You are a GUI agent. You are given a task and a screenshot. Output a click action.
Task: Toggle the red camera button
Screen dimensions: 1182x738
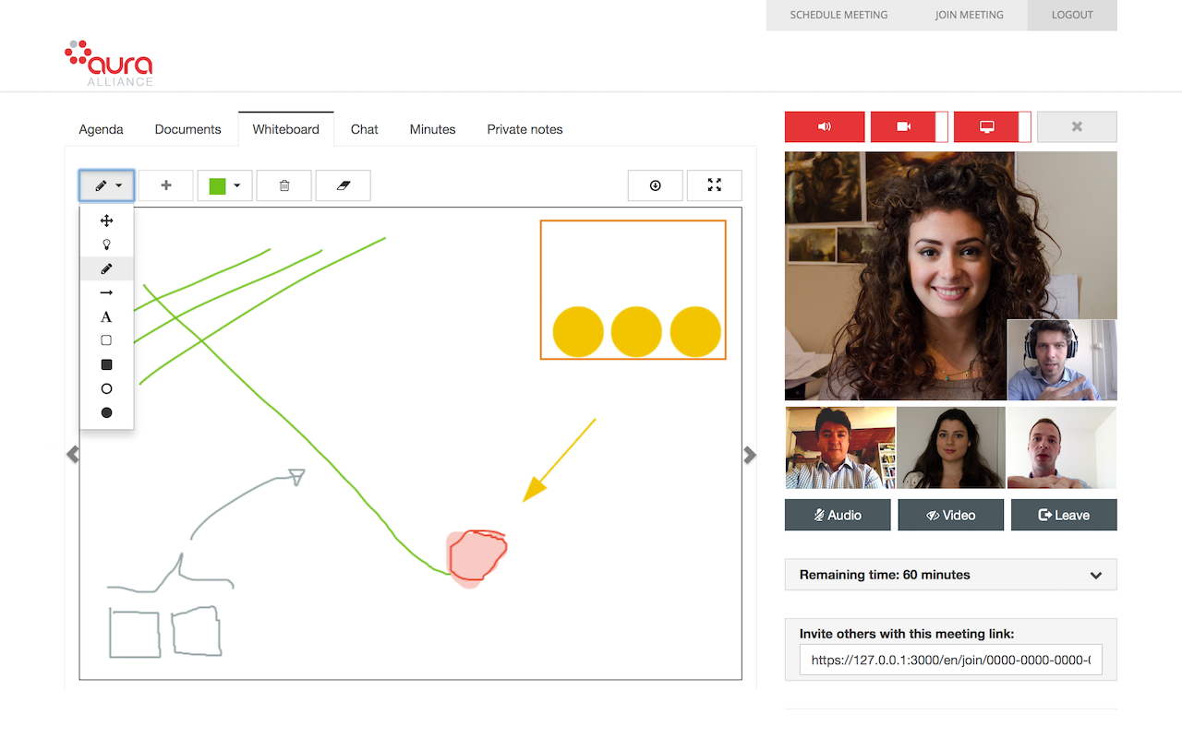point(903,126)
